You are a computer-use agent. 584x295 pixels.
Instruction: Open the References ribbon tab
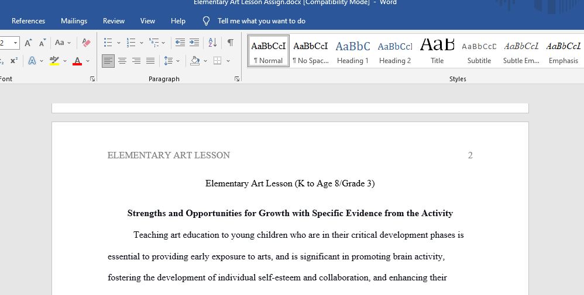point(28,21)
